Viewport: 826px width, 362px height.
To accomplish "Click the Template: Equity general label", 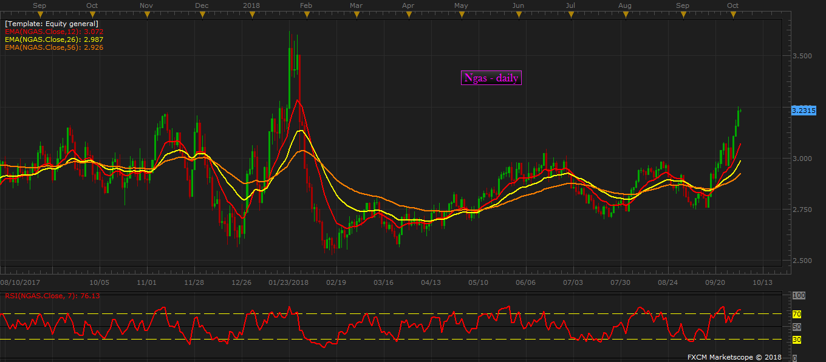I will [52, 23].
